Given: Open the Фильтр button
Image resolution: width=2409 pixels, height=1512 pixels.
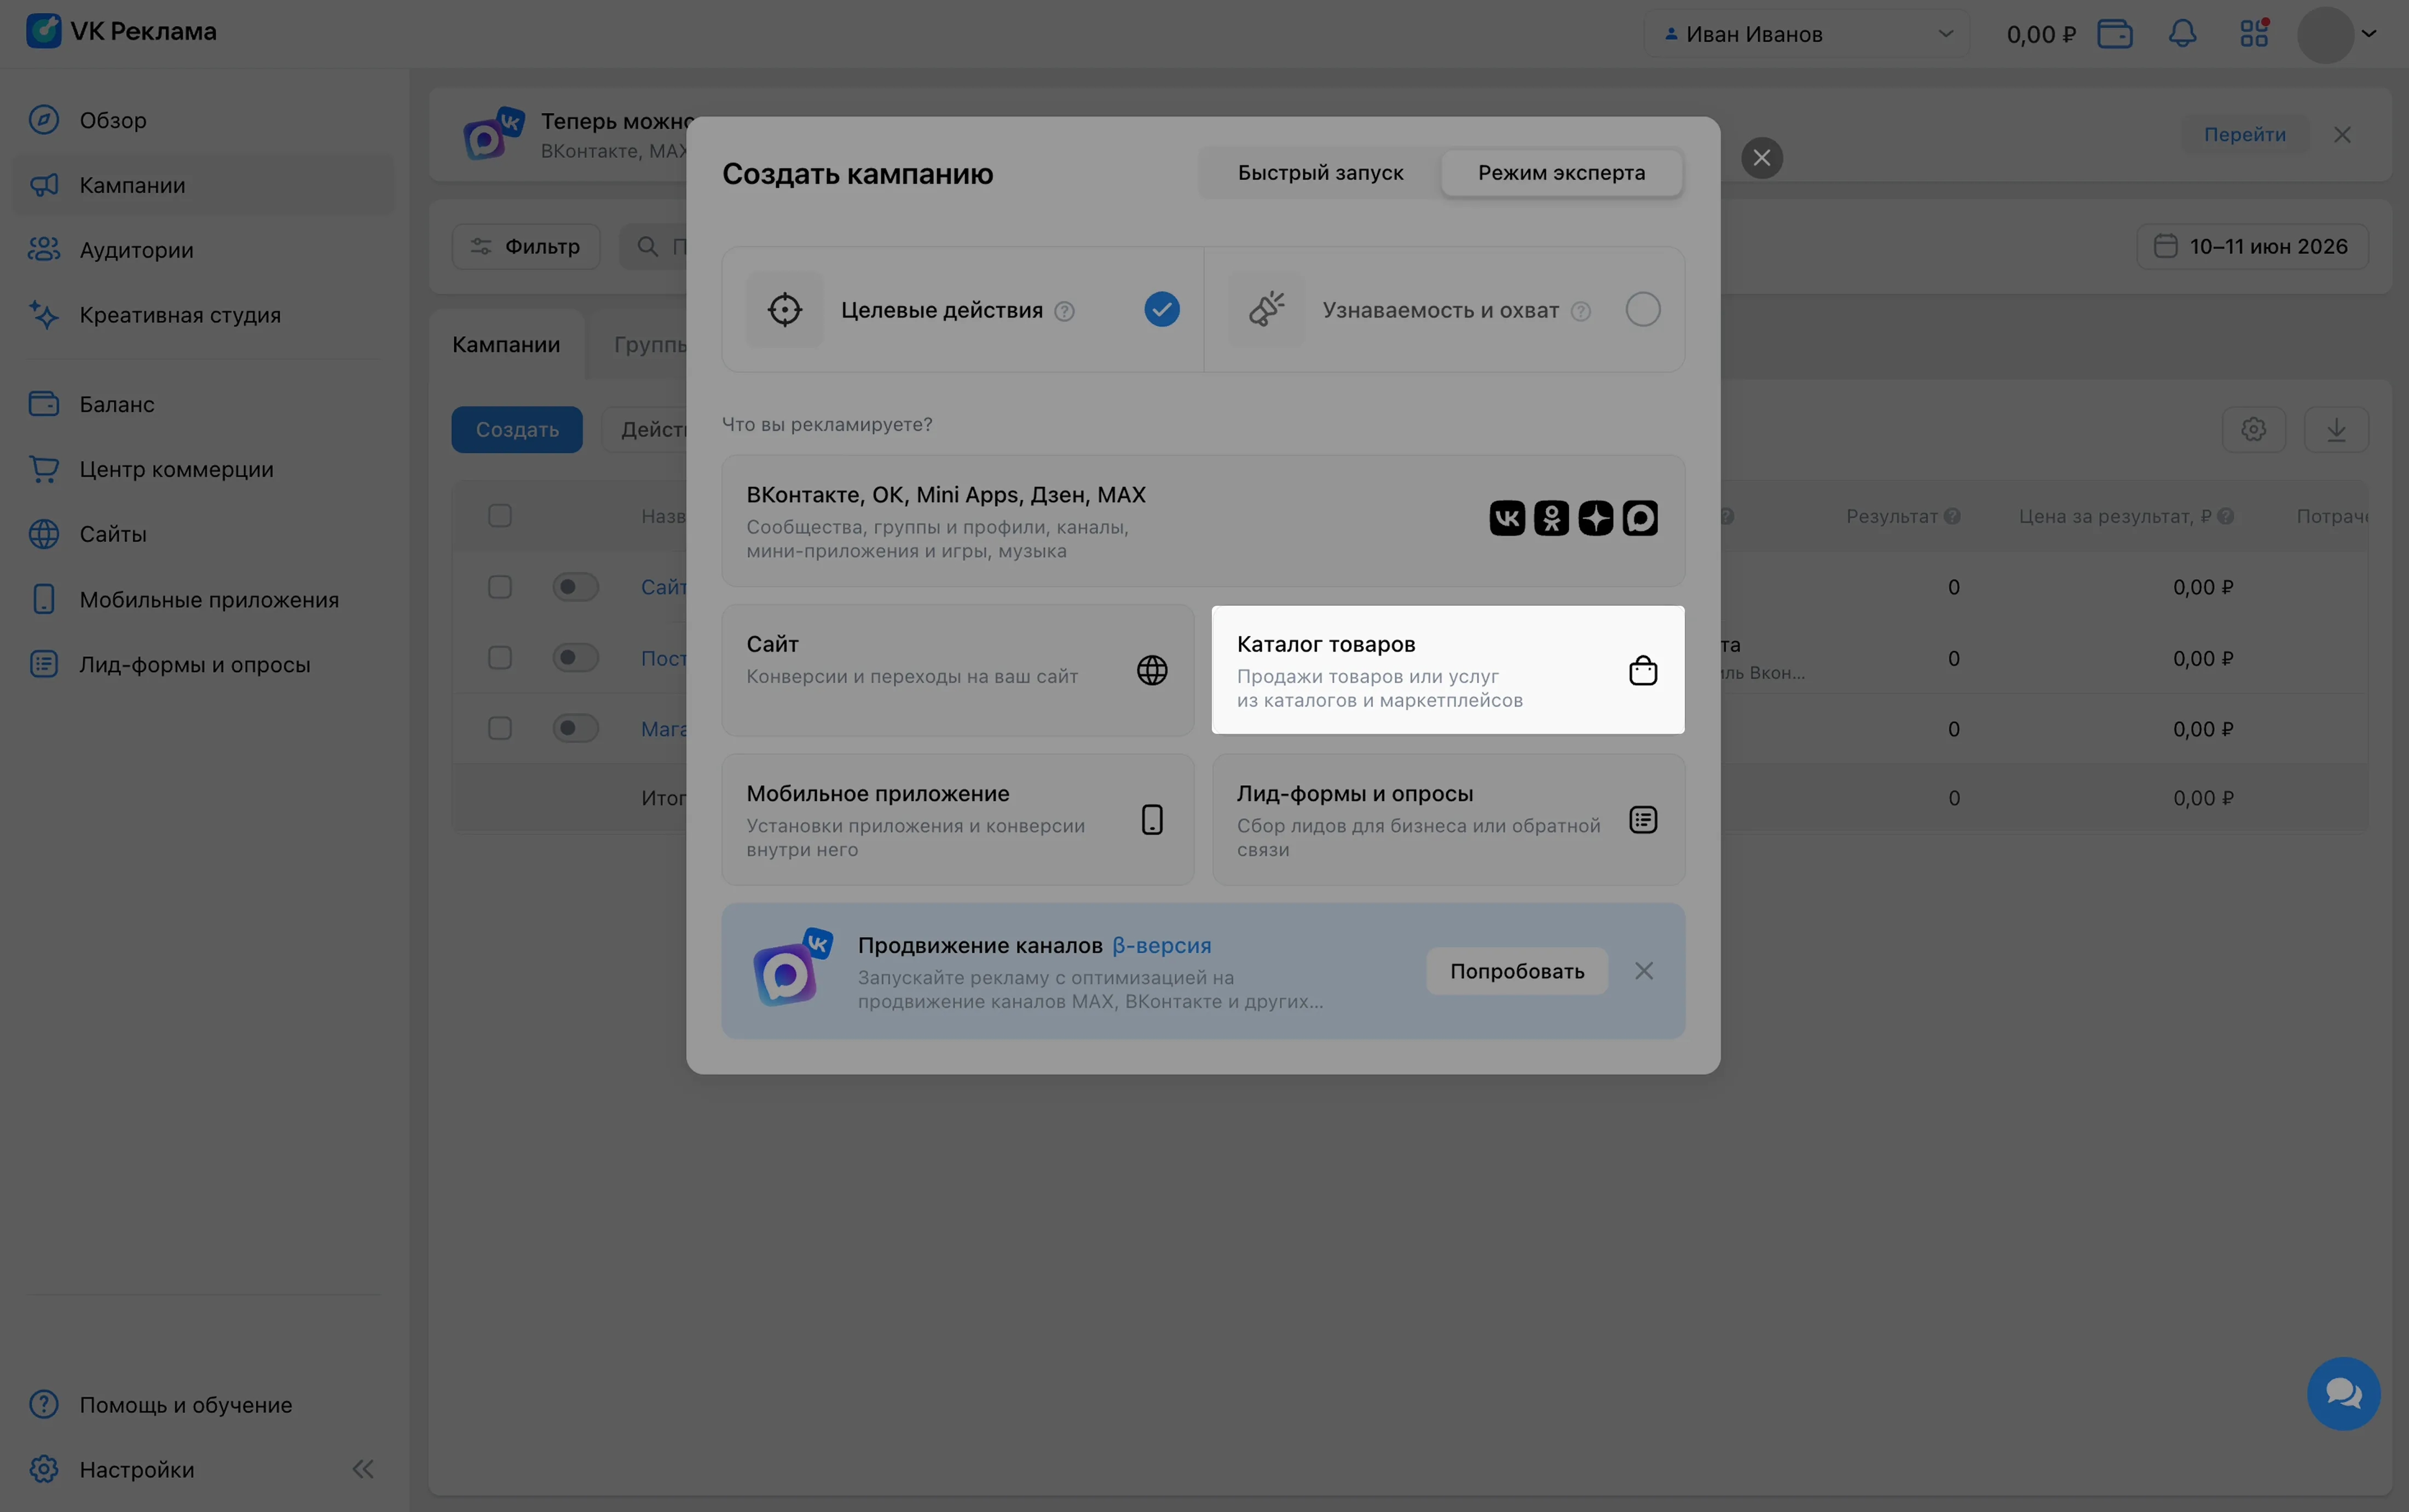Looking at the screenshot, I should pyautogui.click(x=526, y=246).
